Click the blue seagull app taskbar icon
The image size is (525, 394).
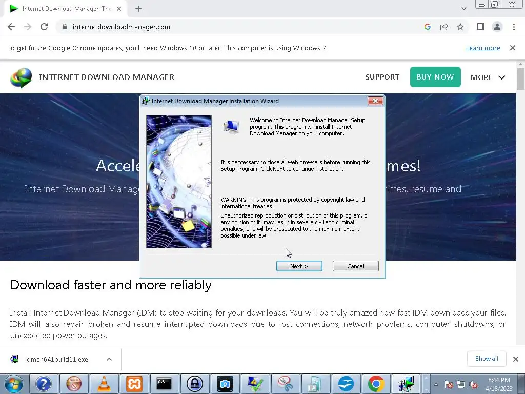346,384
